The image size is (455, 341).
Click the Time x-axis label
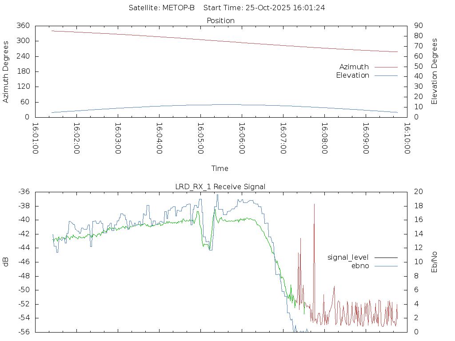click(220, 168)
